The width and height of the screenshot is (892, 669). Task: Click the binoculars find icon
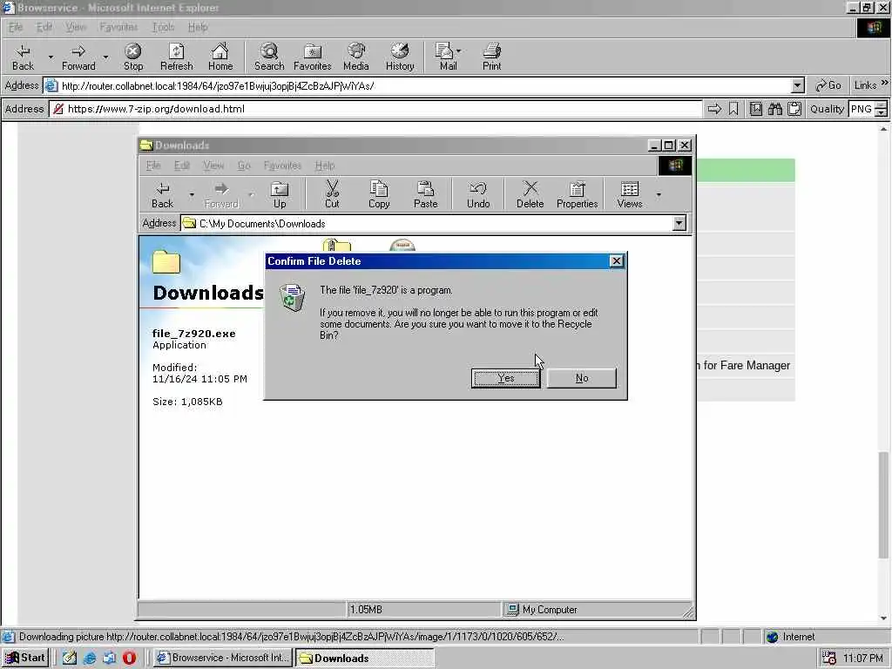click(x=774, y=109)
